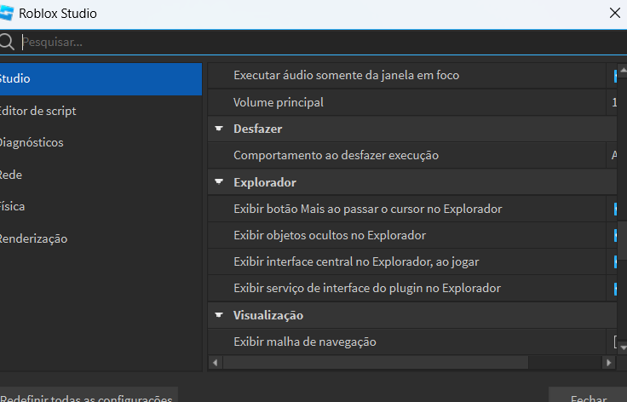This screenshot has height=402, width=627.
Task: Select the Studio settings category
Action: tap(101, 78)
